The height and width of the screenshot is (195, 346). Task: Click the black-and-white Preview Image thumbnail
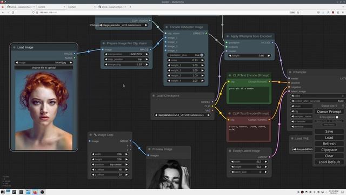(168, 174)
